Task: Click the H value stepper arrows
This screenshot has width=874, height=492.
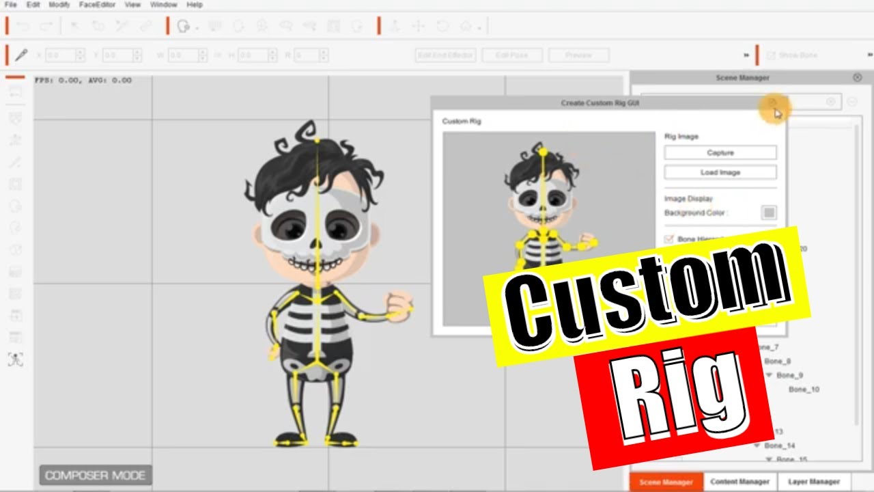Action: pyautogui.click(x=272, y=55)
